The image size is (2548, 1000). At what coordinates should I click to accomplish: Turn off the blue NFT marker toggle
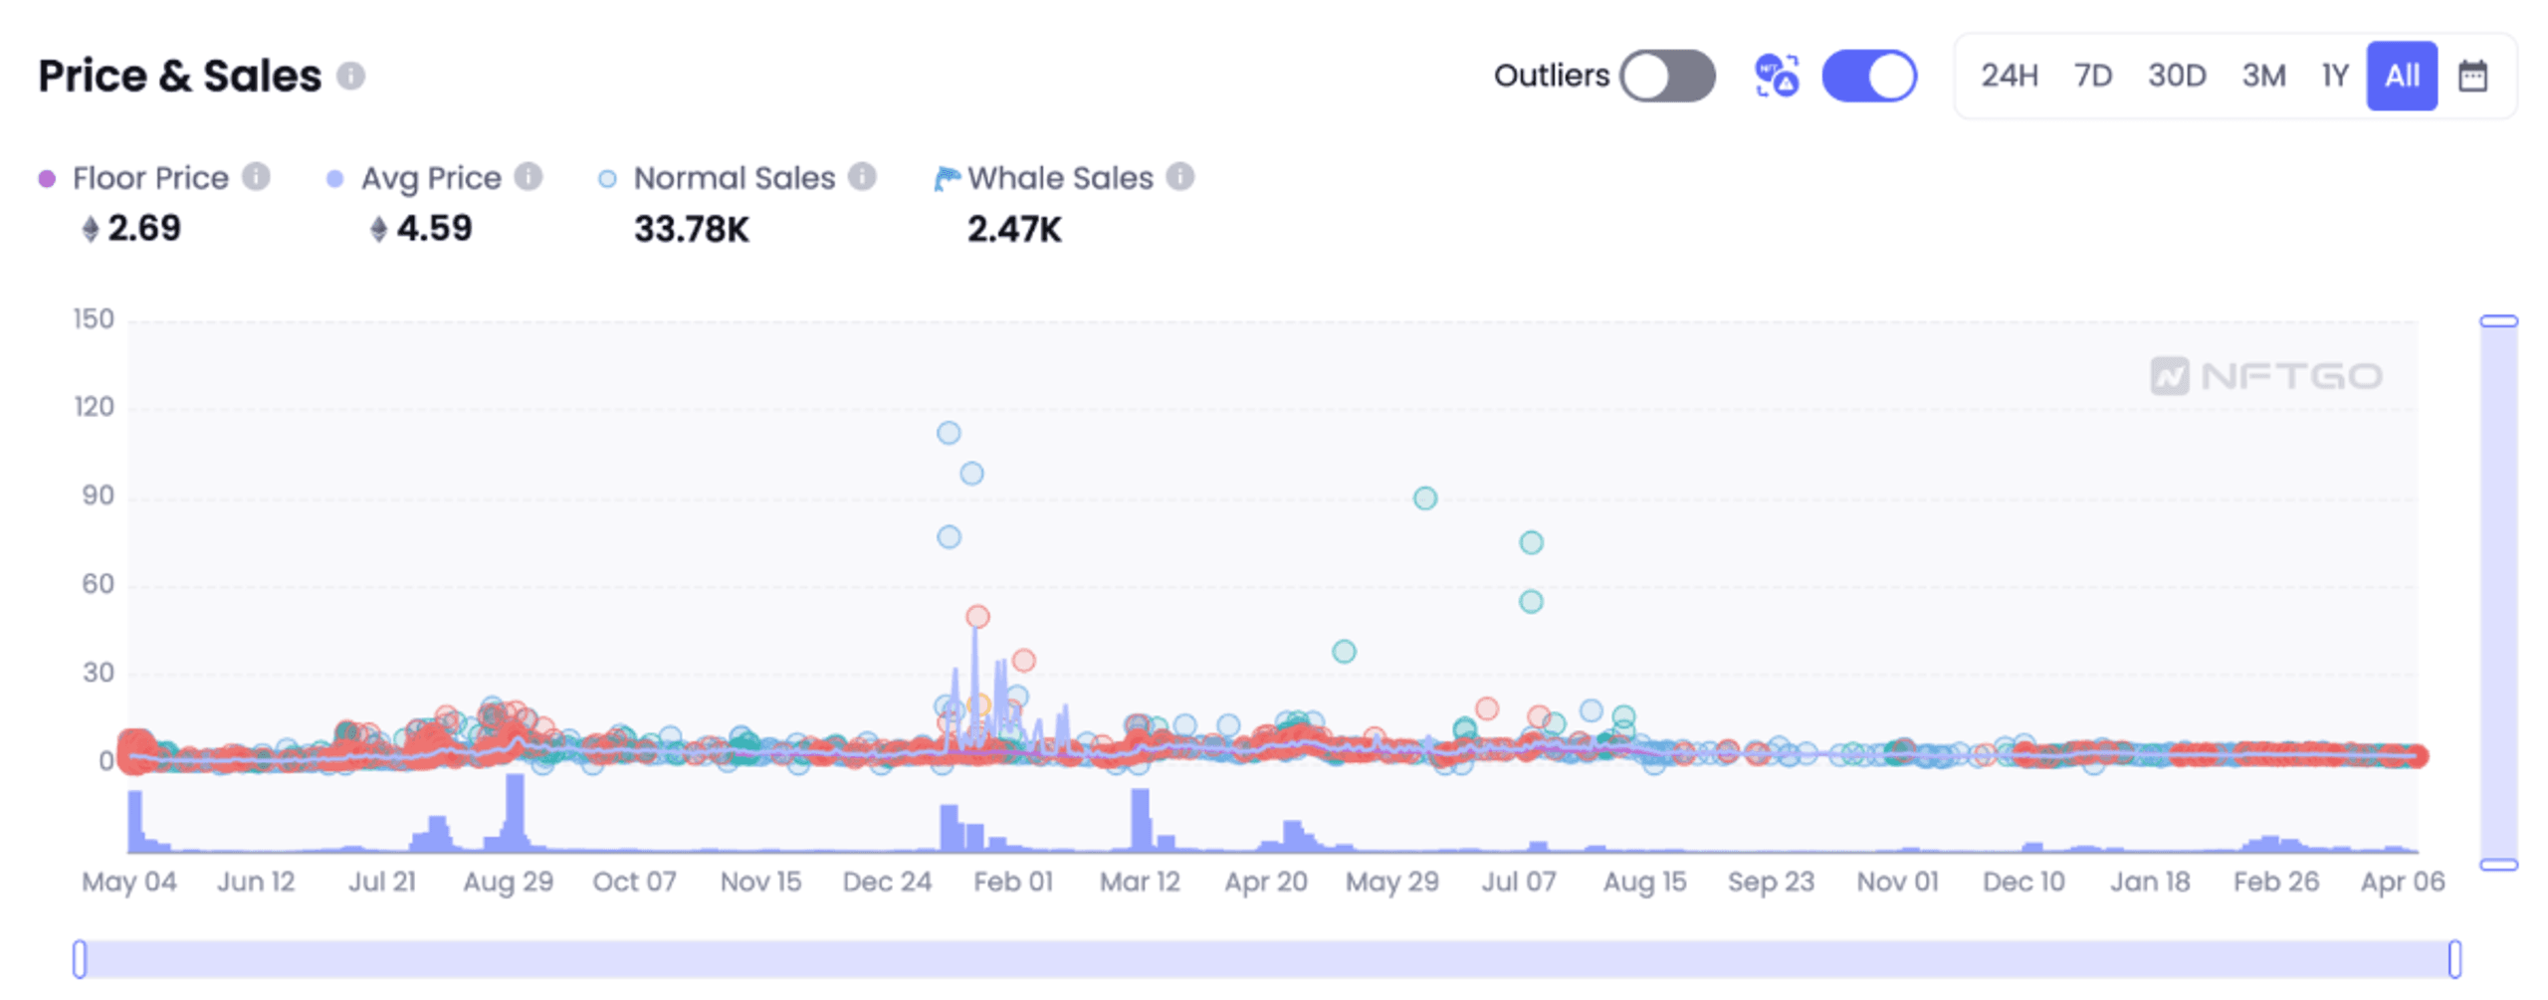pos(1869,77)
